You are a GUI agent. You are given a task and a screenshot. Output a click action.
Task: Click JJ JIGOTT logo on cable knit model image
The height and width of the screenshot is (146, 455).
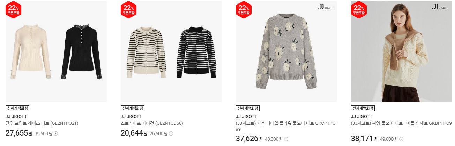[440, 7]
